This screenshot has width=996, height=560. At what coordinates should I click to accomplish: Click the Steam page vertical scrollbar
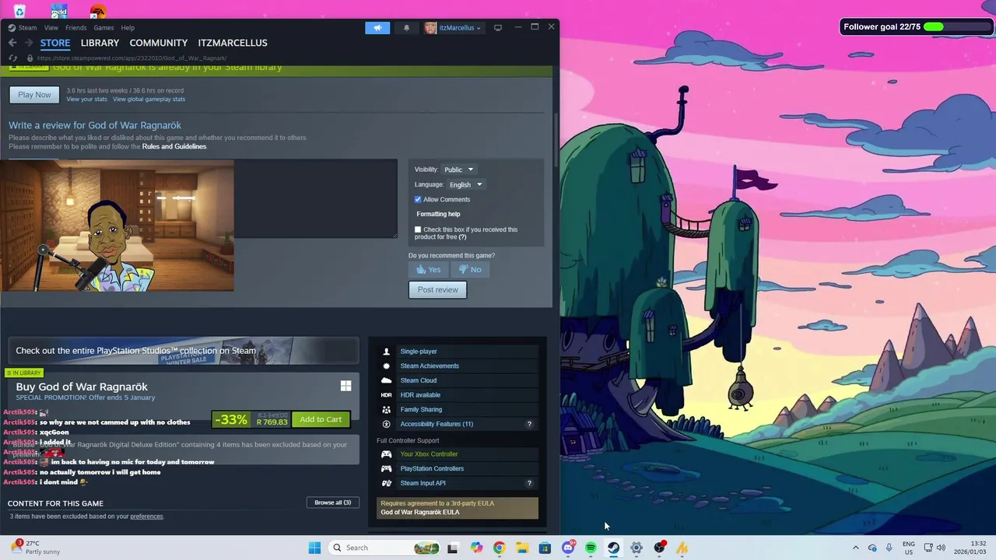point(556,140)
